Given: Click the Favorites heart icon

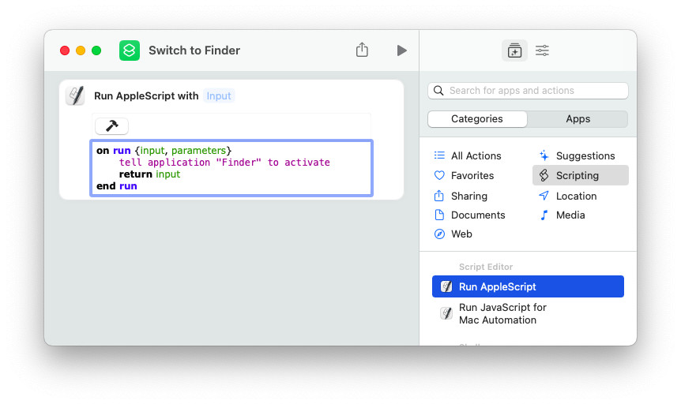Looking at the screenshot, I should pos(439,175).
